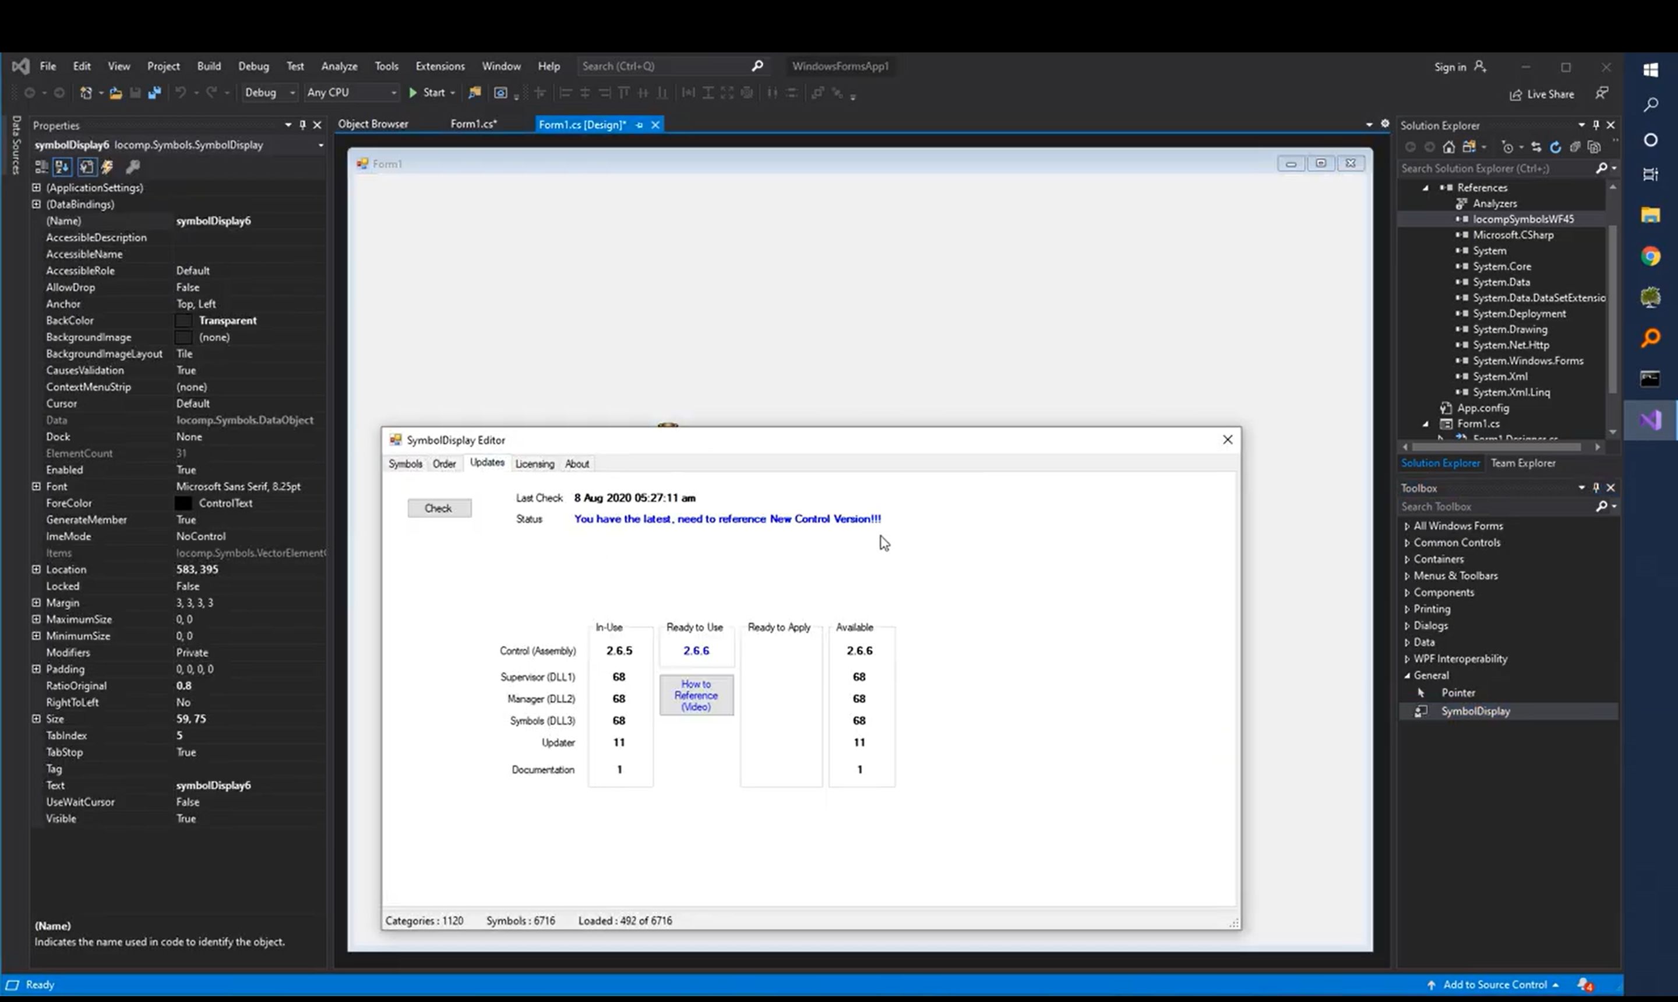
Task: Click the Windows Start button
Action: (x=1650, y=69)
